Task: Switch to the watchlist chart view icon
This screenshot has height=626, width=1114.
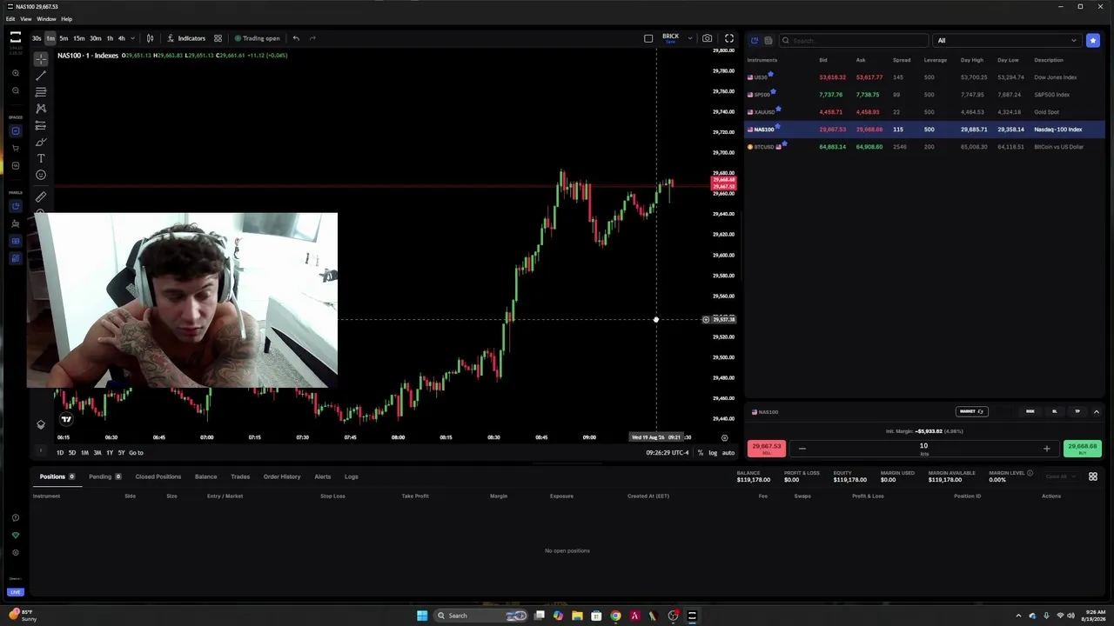Action: (755, 40)
